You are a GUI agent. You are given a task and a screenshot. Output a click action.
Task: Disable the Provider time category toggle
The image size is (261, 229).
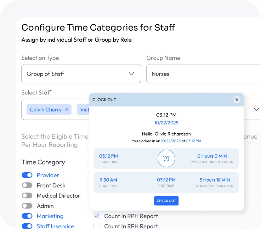click(27, 175)
